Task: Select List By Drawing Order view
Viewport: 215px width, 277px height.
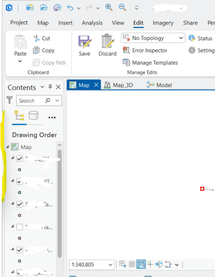Action: tap(19, 116)
